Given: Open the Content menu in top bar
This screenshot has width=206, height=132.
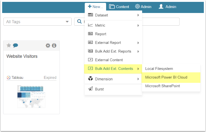Looking at the screenshot, I should (x=119, y=6).
